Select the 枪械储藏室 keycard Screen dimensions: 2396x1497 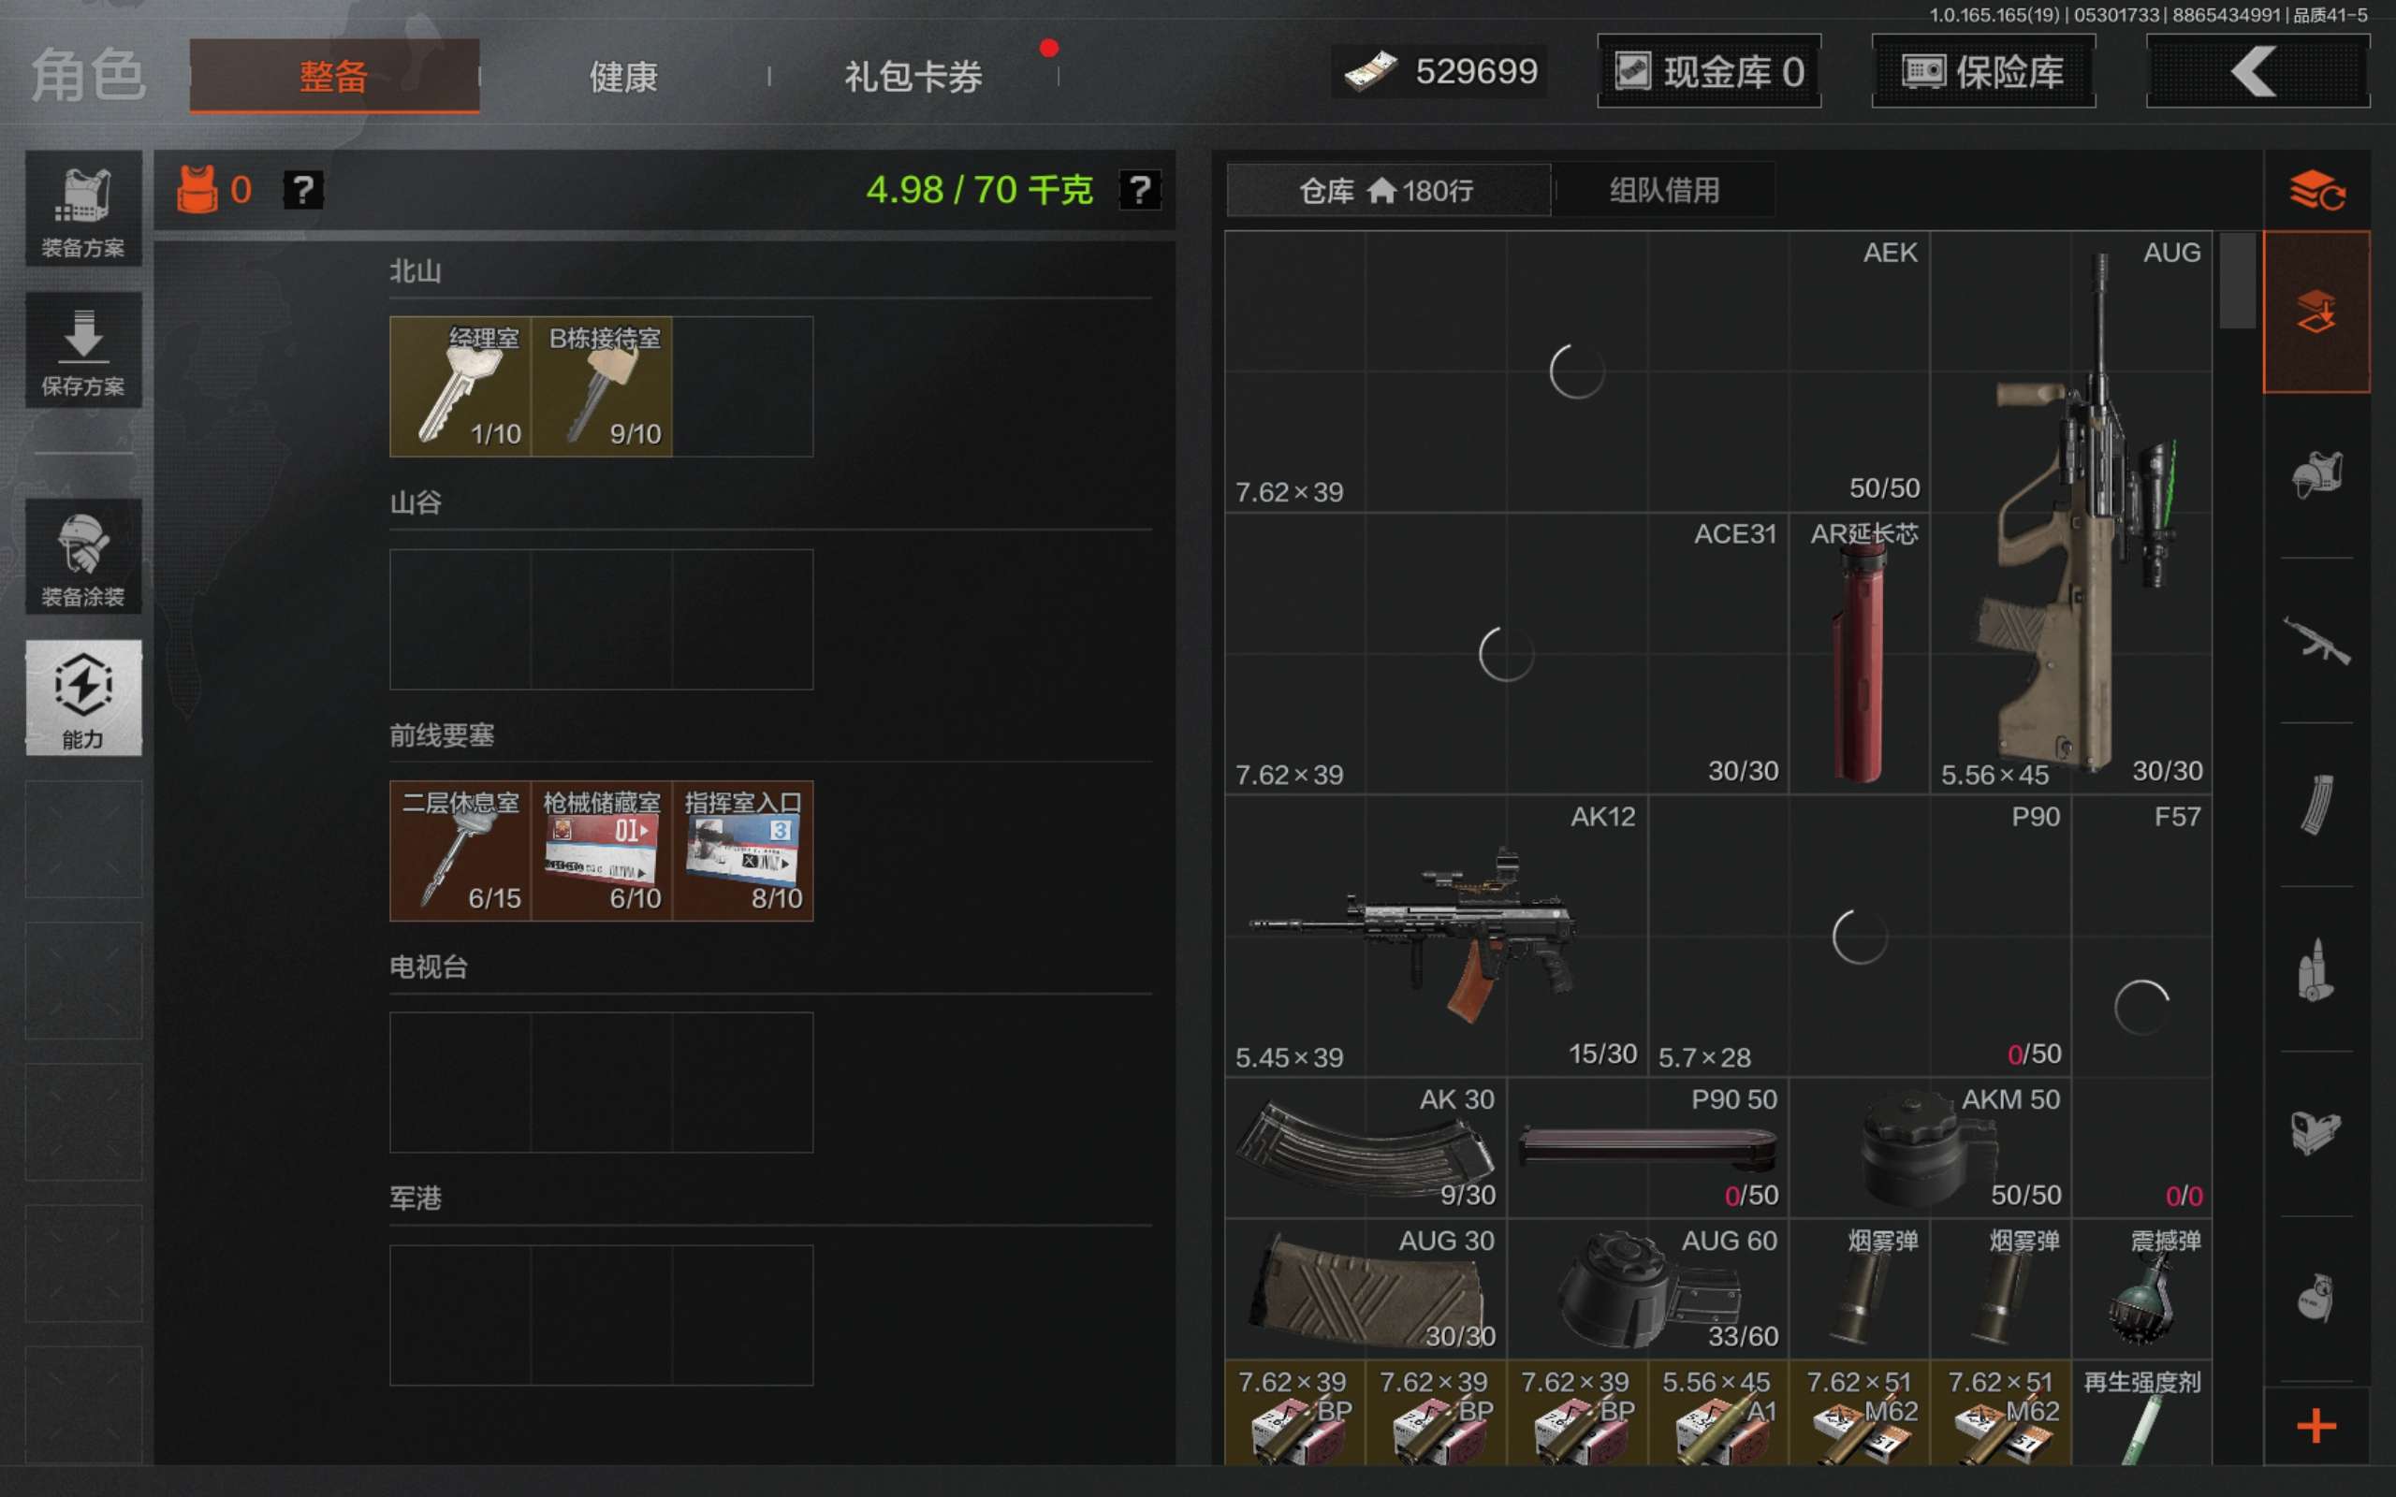[602, 850]
